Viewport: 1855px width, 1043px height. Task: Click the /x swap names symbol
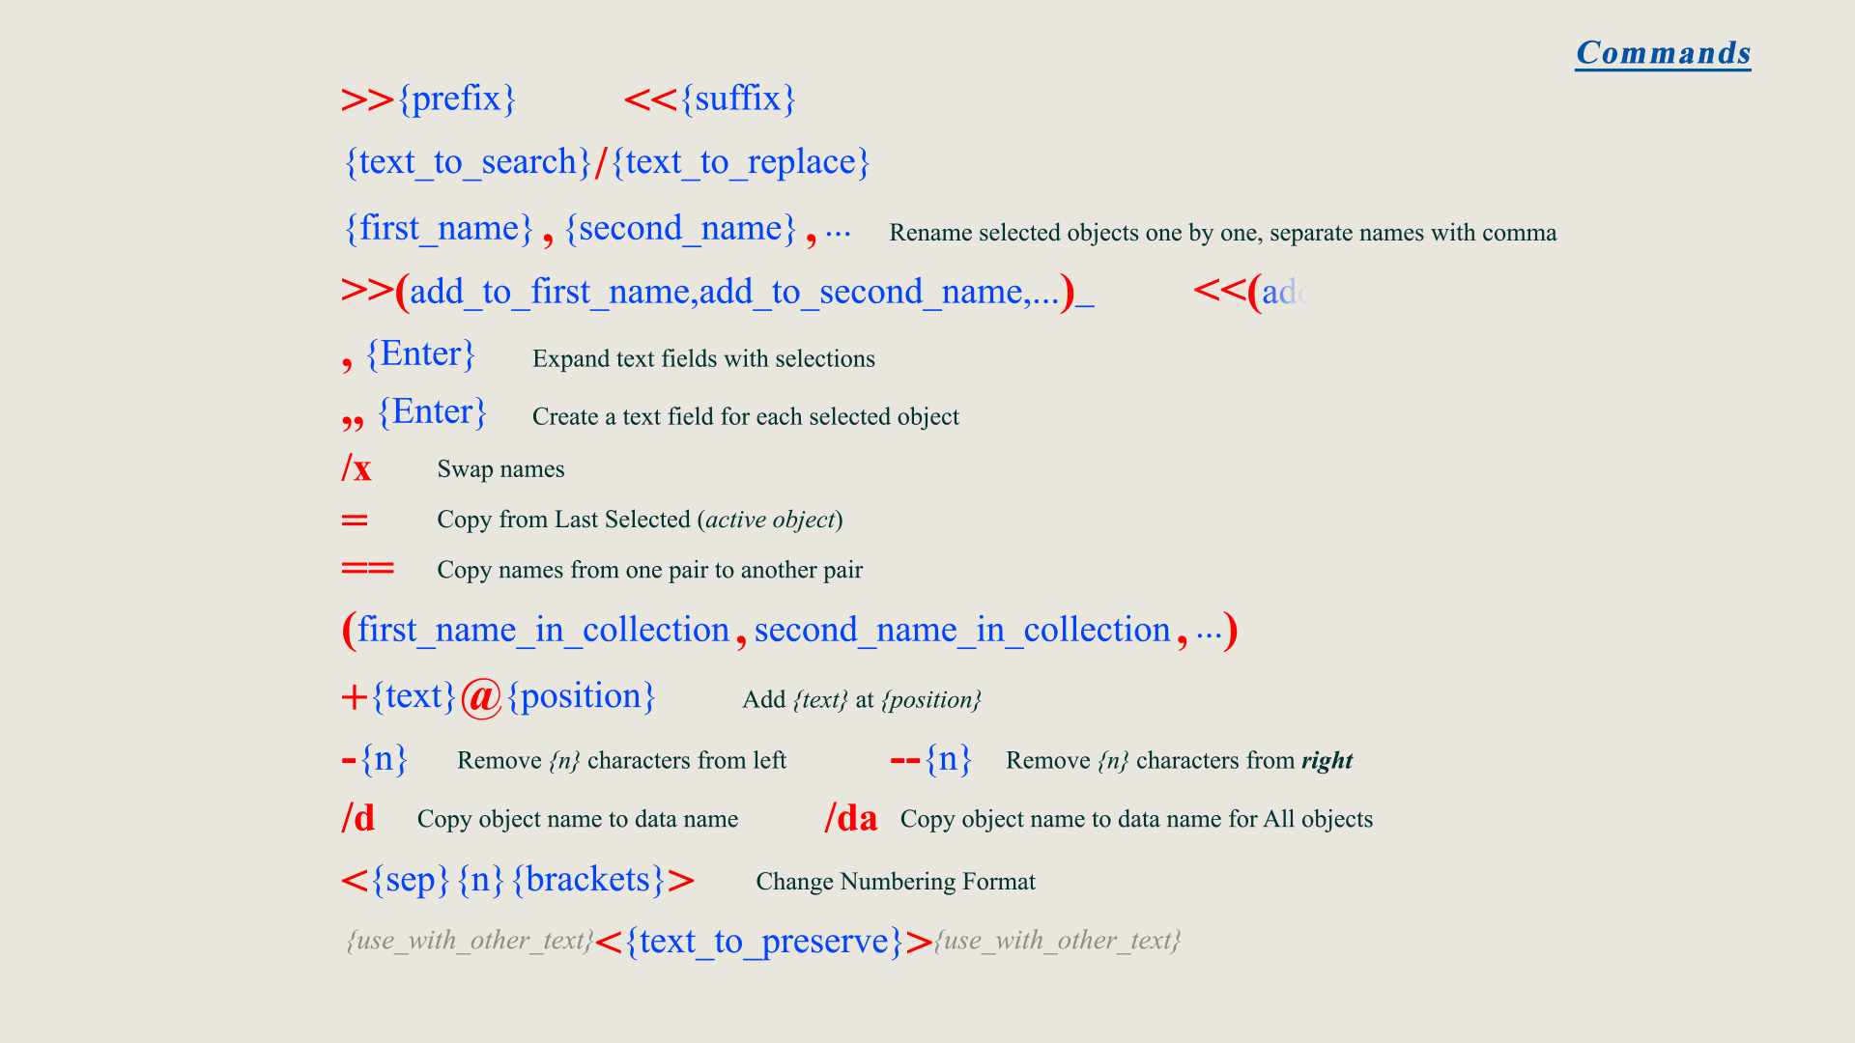(x=357, y=469)
